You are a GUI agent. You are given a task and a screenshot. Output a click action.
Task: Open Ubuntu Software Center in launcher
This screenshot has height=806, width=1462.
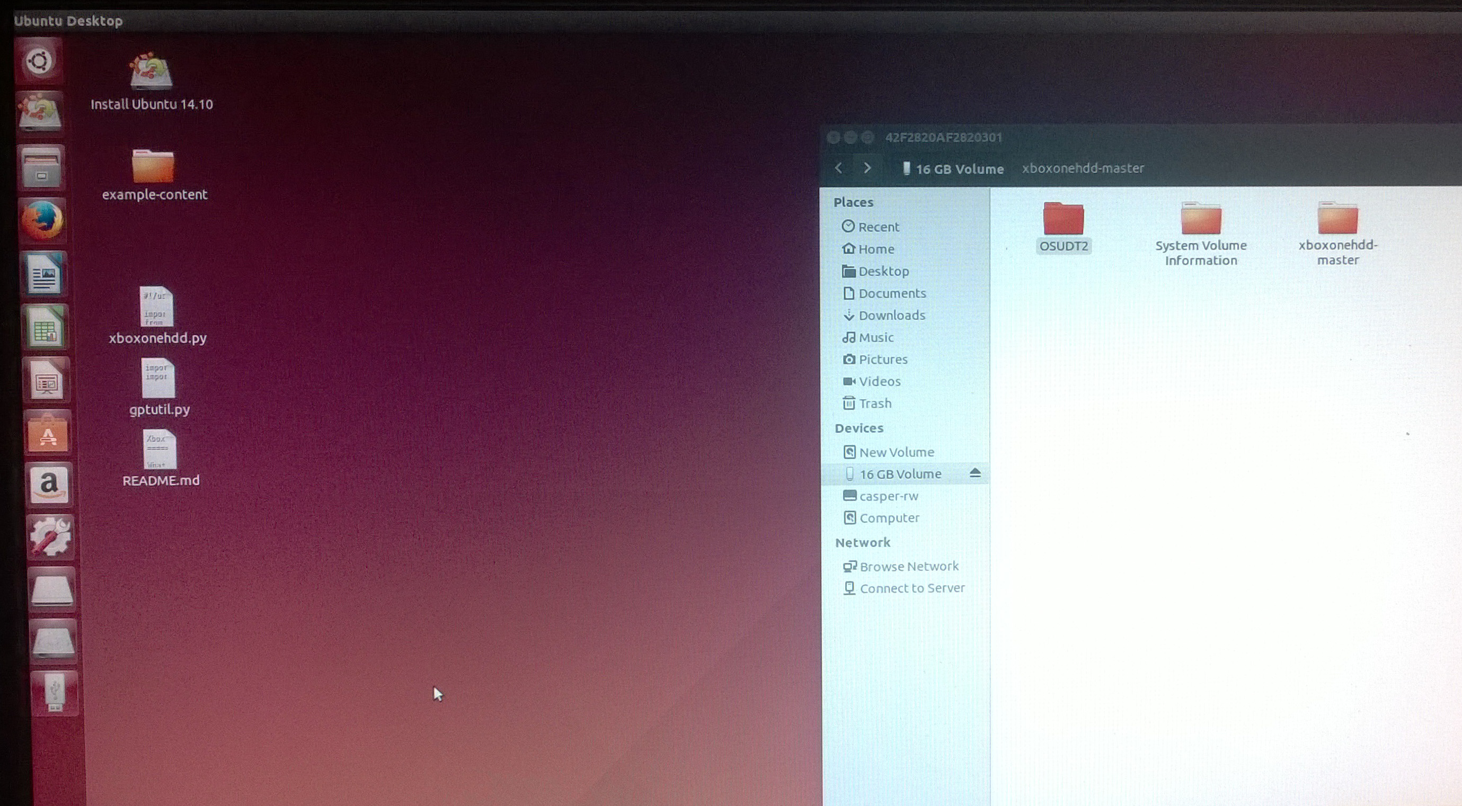point(48,434)
